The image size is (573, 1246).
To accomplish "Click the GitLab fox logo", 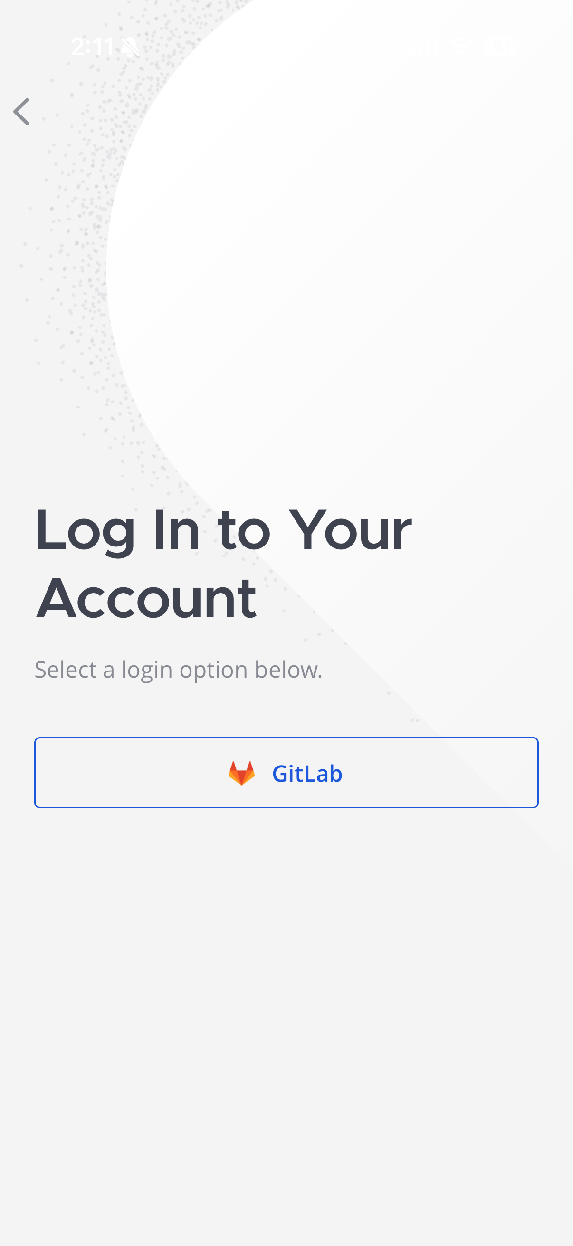I will click(x=242, y=773).
